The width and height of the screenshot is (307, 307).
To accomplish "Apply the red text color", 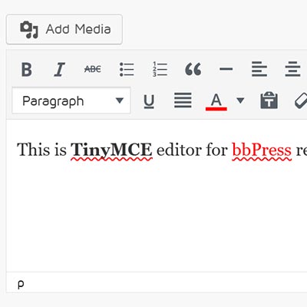I will (x=216, y=101).
